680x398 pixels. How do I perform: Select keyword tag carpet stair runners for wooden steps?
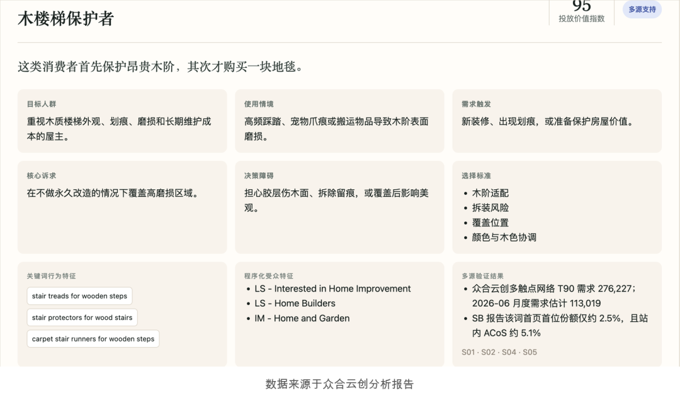click(93, 339)
